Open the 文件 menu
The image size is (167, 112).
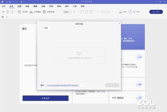pyautogui.click(x=3, y=6)
